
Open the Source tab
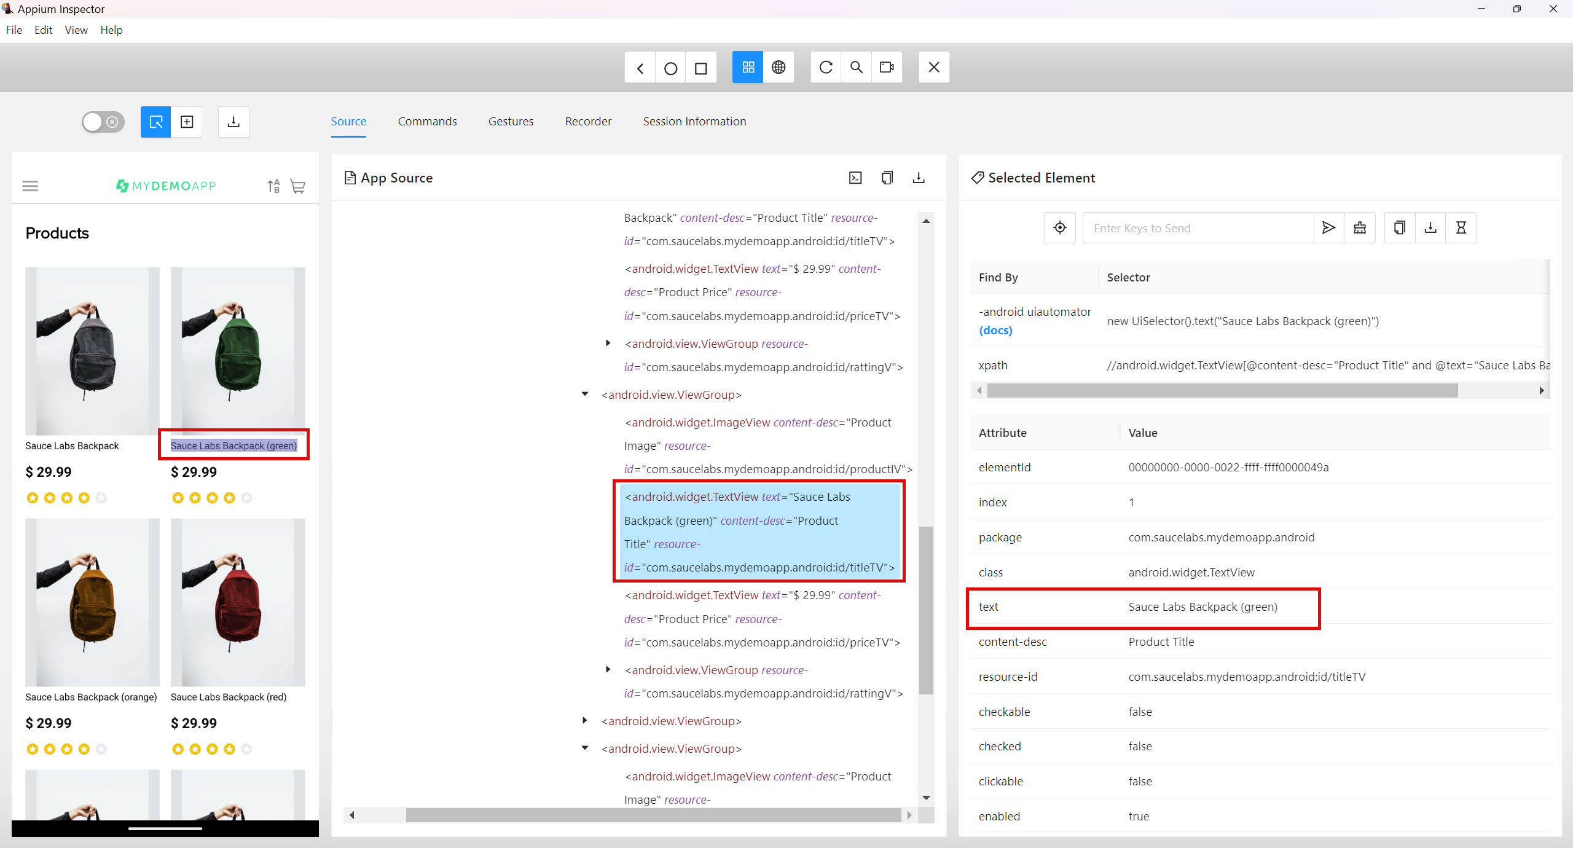(348, 122)
